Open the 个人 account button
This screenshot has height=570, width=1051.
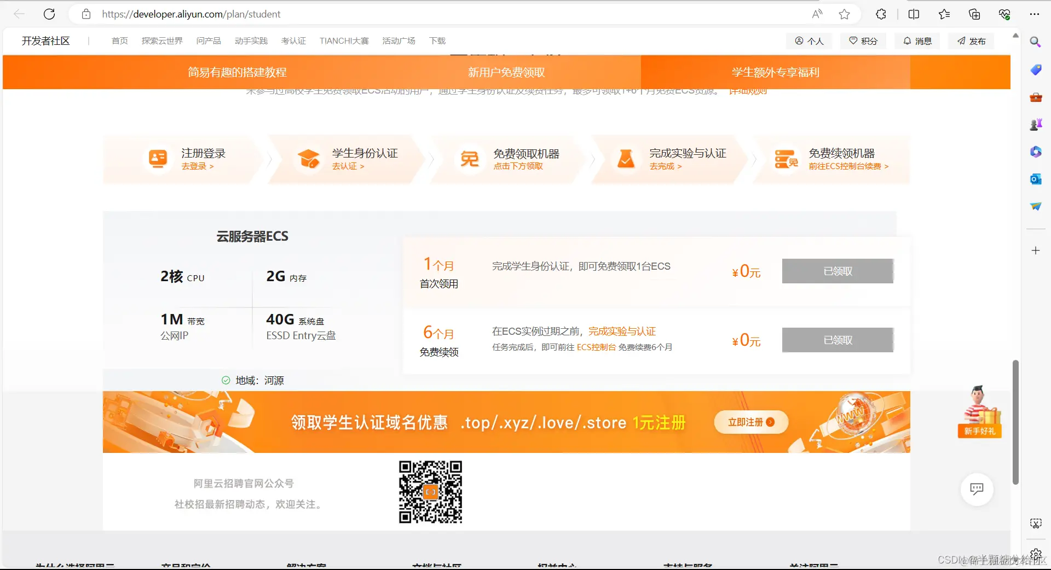[x=809, y=41]
